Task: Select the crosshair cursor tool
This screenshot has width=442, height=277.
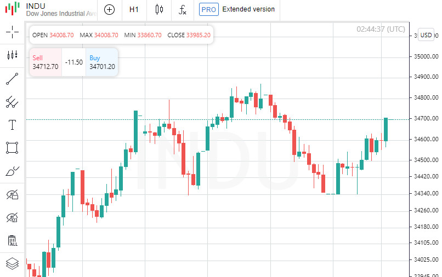Action: [12, 32]
